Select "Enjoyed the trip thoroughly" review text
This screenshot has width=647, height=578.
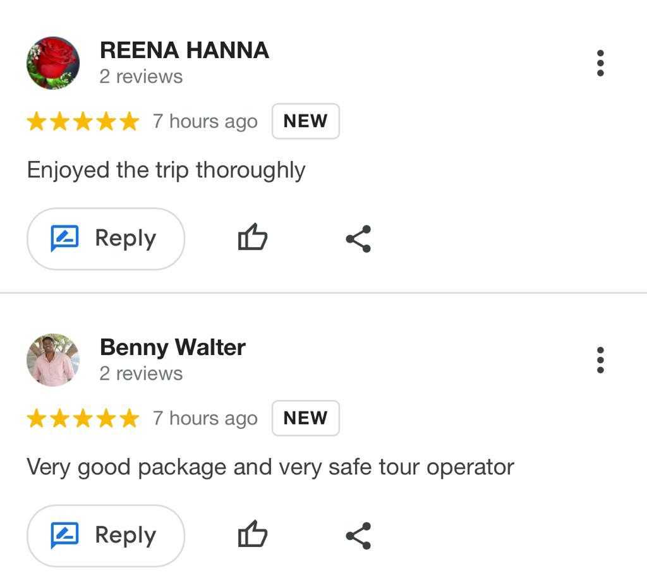click(x=166, y=170)
